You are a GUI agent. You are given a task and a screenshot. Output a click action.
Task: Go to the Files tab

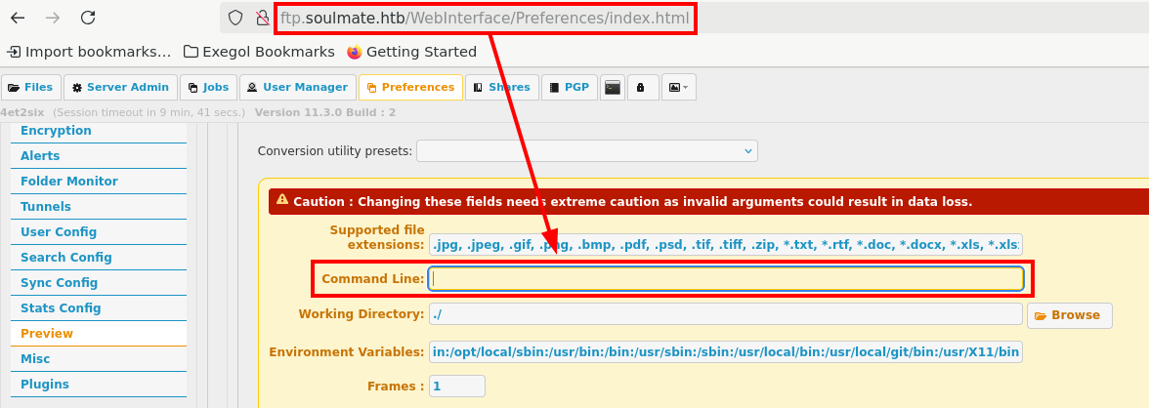[x=30, y=87]
